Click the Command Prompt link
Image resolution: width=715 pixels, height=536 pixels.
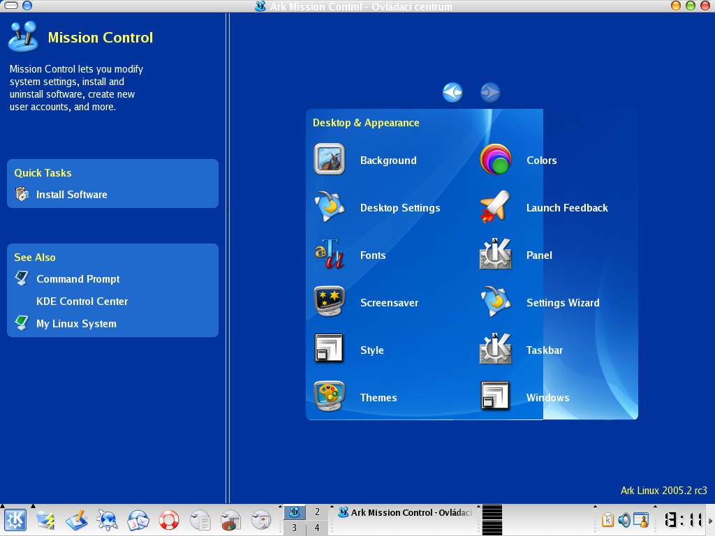point(78,279)
